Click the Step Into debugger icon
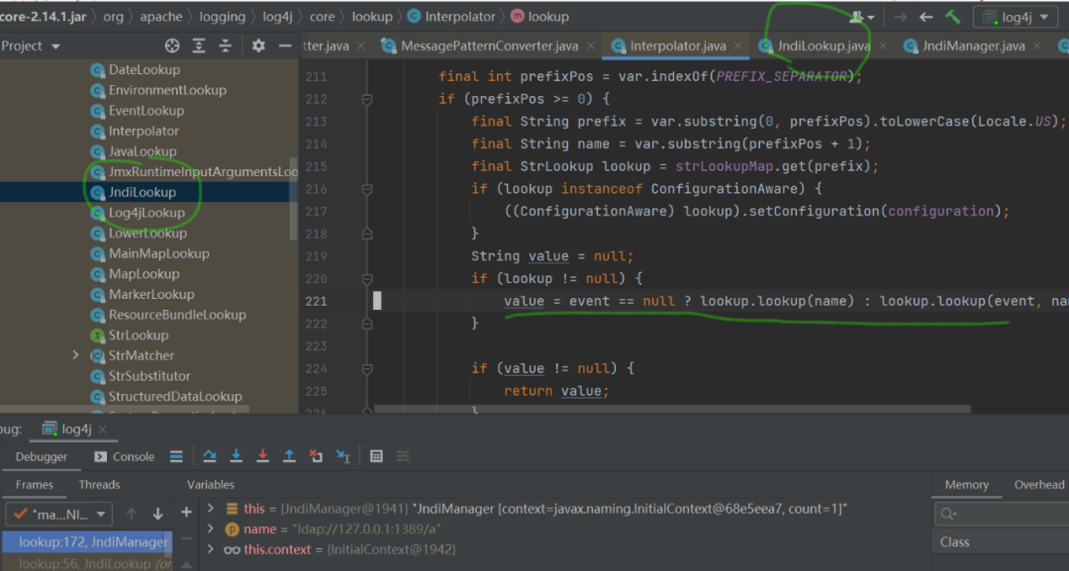 click(237, 456)
